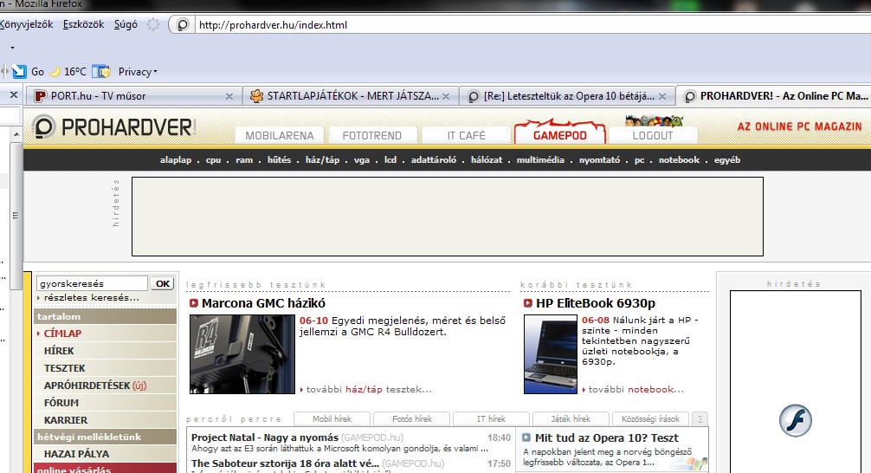Go to the hűtés category
Viewport: 871px width, 473px height.
pyautogui.click(x=279, y=160)
